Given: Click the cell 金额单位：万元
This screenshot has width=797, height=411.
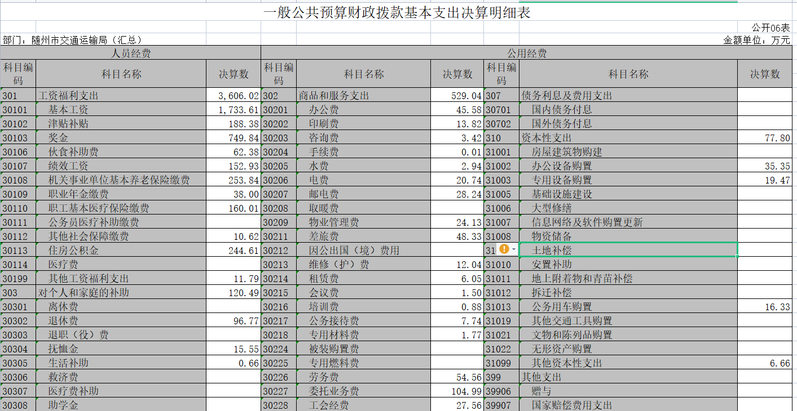Looking at the screenshot, I should point(756,40).
